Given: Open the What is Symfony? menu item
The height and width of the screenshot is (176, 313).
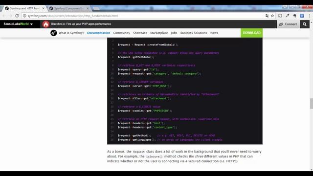Looking at the screenshot, I should (71, 33).
